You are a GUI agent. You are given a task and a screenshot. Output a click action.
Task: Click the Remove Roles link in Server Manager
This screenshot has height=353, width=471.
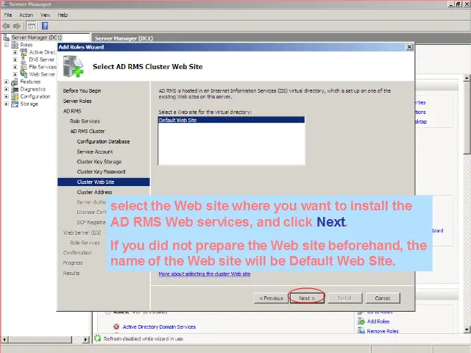point(383,331)
